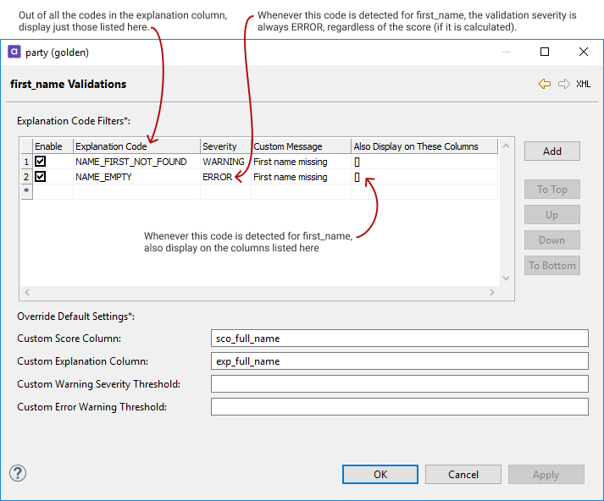The image size is (604, 501).
Task: Dismiss the dialog with Cancel
Action: click(463, 475)
